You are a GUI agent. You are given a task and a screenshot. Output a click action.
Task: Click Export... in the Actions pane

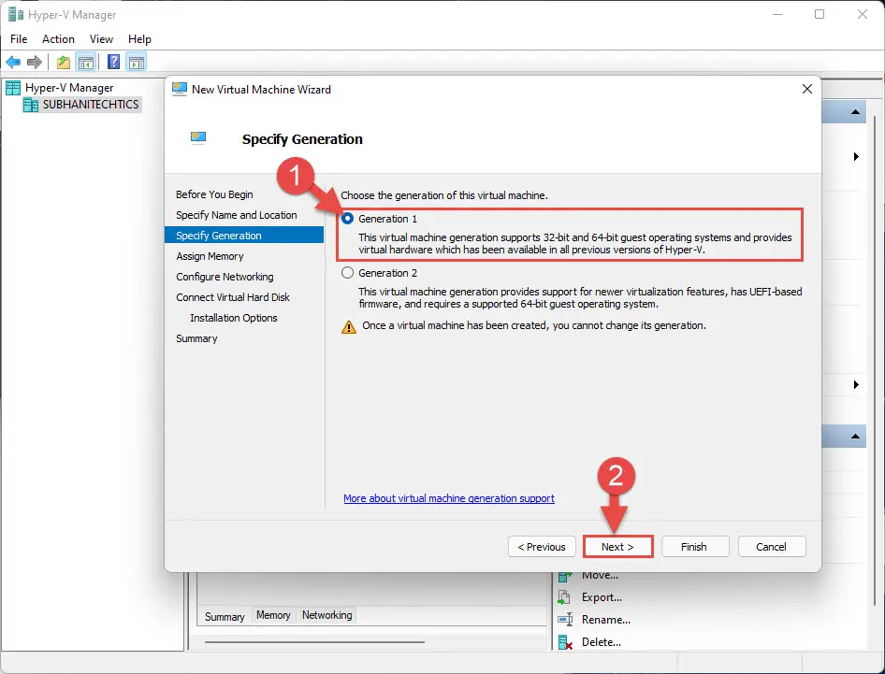tap(602, 596)
